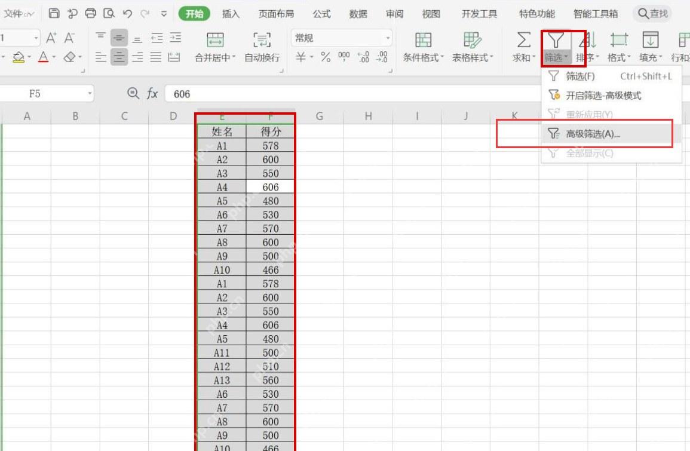Open the 特色功能 tab
The height and width of the screenshot is (451, 690).
[x=537, y=14]
